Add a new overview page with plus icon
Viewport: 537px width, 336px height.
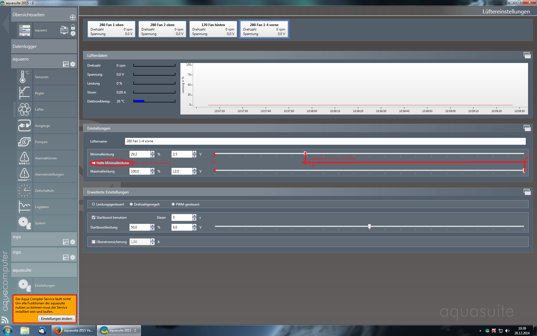click(x=73, y=17)
